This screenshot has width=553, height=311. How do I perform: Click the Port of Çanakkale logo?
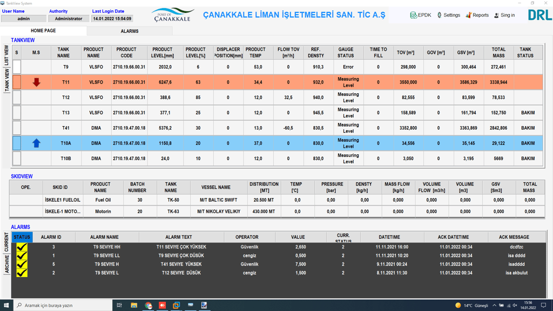[173, 15]
